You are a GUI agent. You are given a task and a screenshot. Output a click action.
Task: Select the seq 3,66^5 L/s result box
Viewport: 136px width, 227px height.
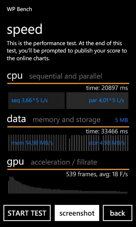[x=36, y=101]
